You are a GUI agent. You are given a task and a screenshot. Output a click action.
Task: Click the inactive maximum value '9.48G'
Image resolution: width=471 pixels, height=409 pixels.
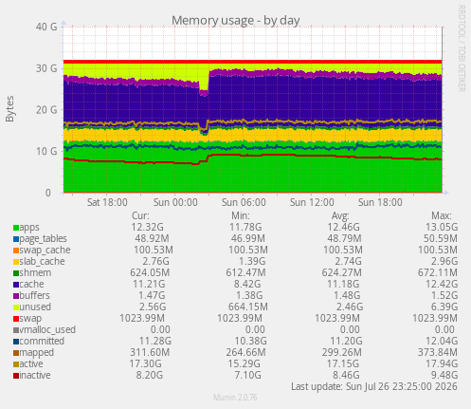point(444,376)
